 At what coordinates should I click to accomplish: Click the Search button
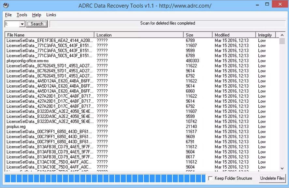[37, 24]
